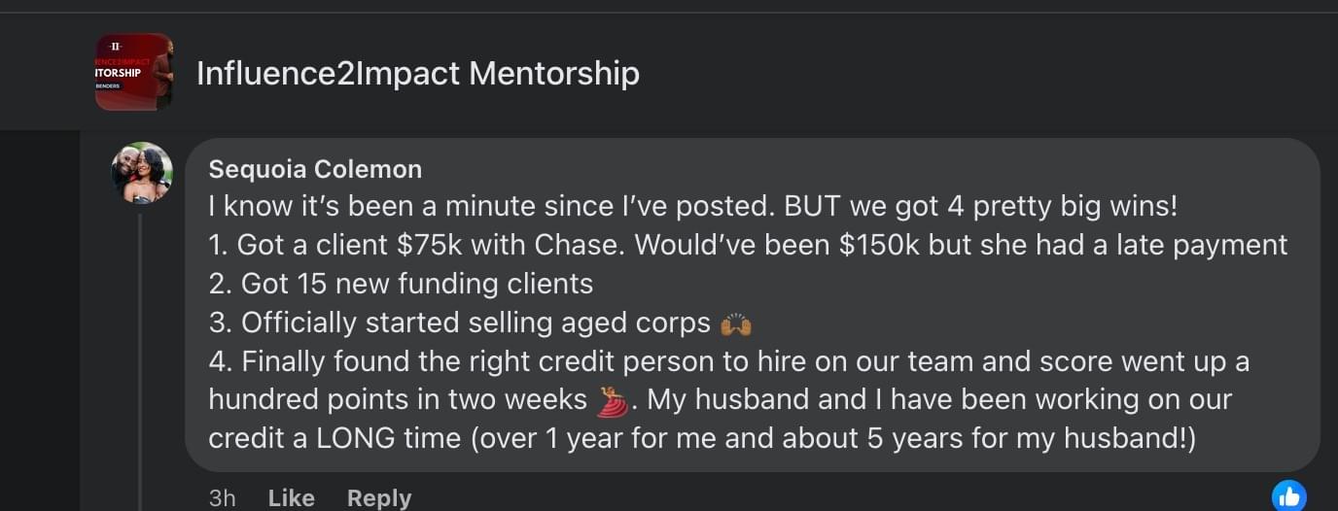Click the phrase 'hundred points in two weeks'

[397, 399]
